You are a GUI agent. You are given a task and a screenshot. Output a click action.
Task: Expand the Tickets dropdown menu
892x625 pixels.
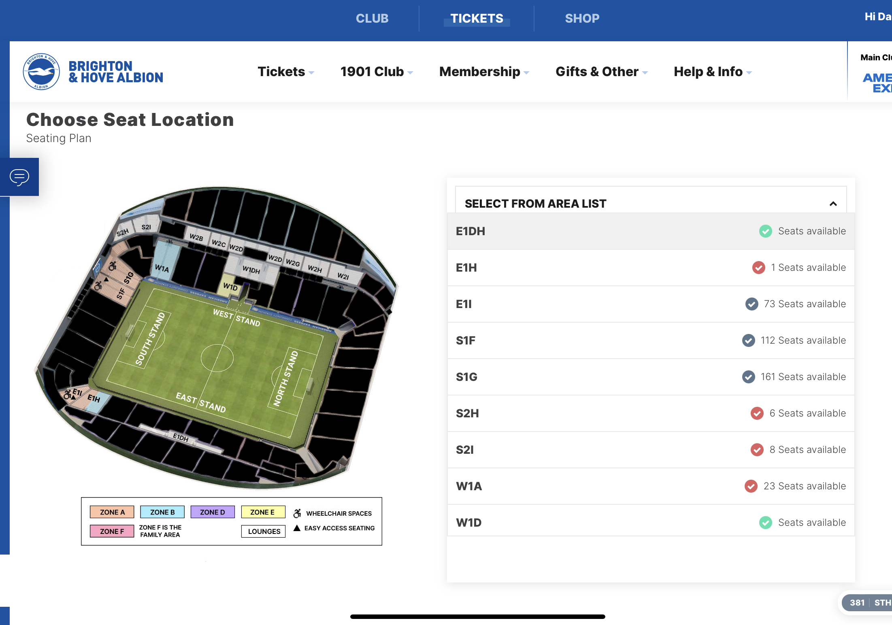pyautogui.click(x=286, y=72)
